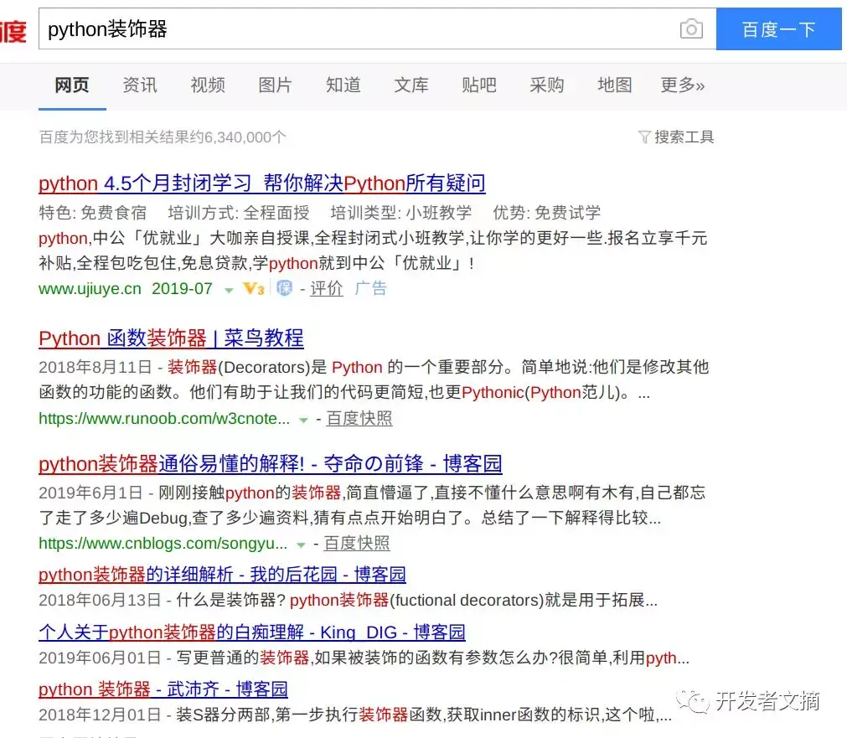Click the 评价 rating link on the ad
This screenshot has height=738, width=847.
[326, 289]
